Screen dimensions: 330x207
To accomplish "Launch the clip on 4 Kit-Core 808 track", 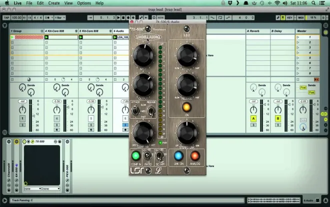I will pos(46,37).
